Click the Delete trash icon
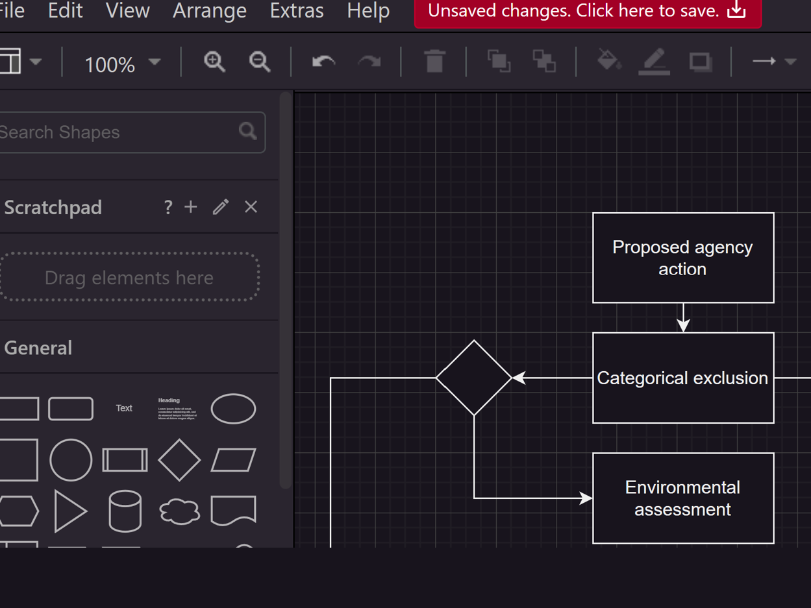The width and height of the screenshot is (811, 608). (434, 62)
